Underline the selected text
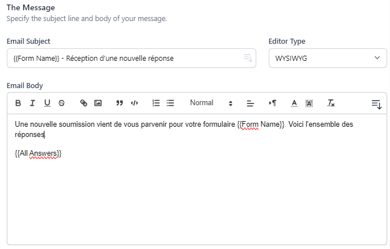Screen dimensions: 390x249 (x=47, y=103)
